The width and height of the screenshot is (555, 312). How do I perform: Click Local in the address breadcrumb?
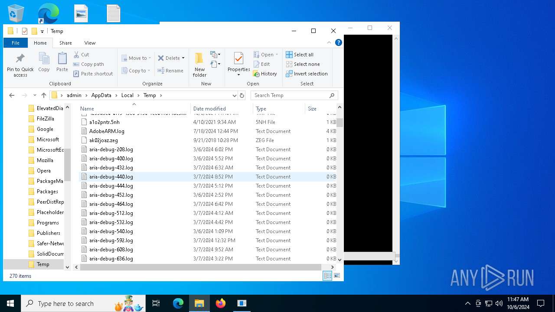[x=127, y=95]
